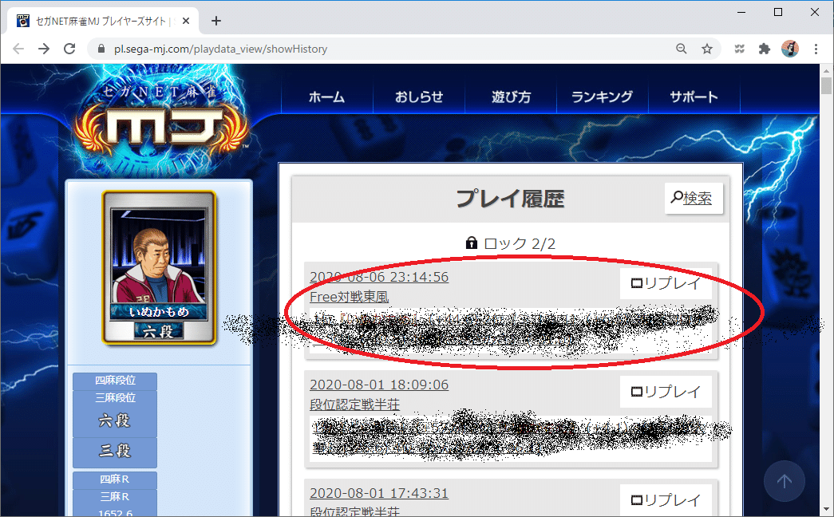Screen dimensions: 834x517
Task: Open the zoom magnifier in the address bar
Action: (x=682, y=49)
